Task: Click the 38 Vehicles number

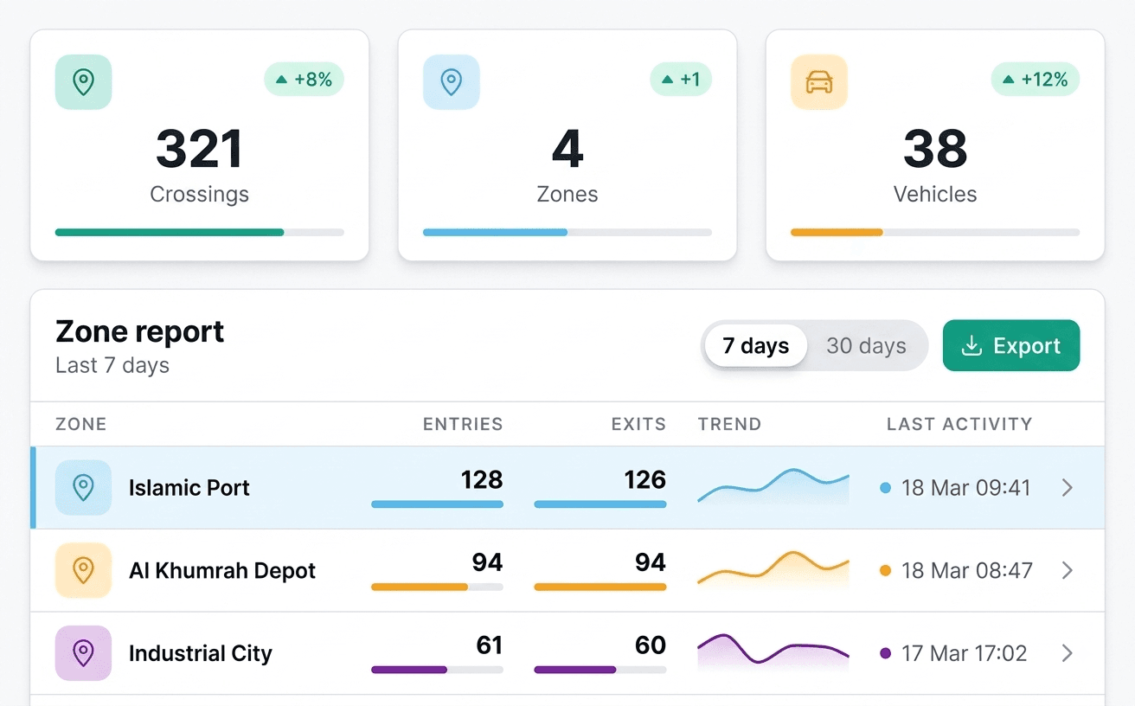Action: click(935, 149)
